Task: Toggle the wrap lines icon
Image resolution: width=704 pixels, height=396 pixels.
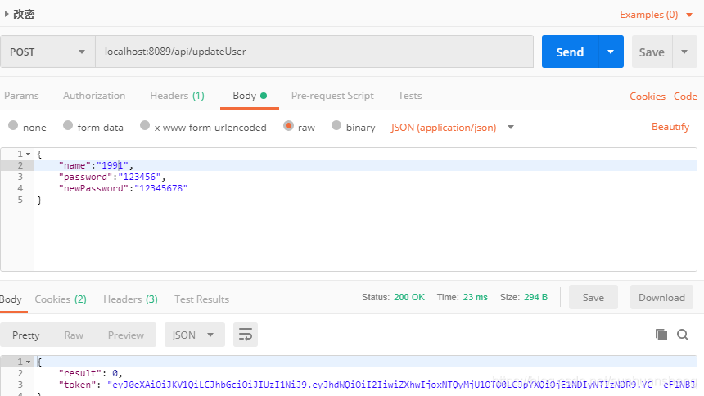Action: pos(245,335)
